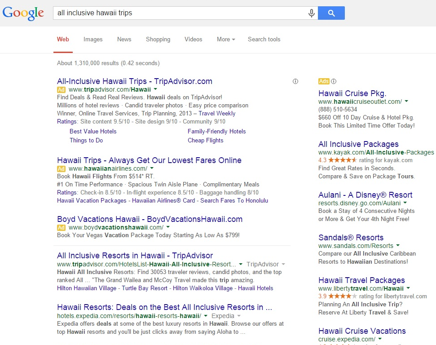The height and width of the screenshot is (345, 436).
Task: Click About 1,310,000 results text
Action: [108, 63]
